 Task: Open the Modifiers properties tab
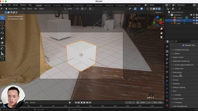point(167,81)
